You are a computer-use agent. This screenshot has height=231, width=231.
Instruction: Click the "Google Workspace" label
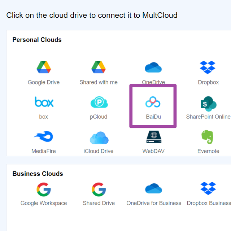(44, 203)
